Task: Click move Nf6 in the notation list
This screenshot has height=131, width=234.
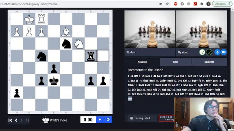Action: 136,76
